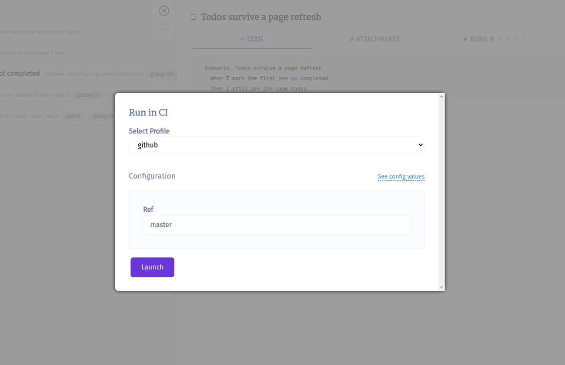
Task: Open the See config values link
Action: (401, 177)
